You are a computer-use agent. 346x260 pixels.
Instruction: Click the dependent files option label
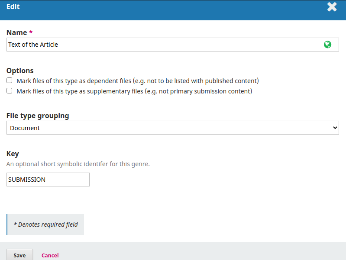(x=138, y=81)
